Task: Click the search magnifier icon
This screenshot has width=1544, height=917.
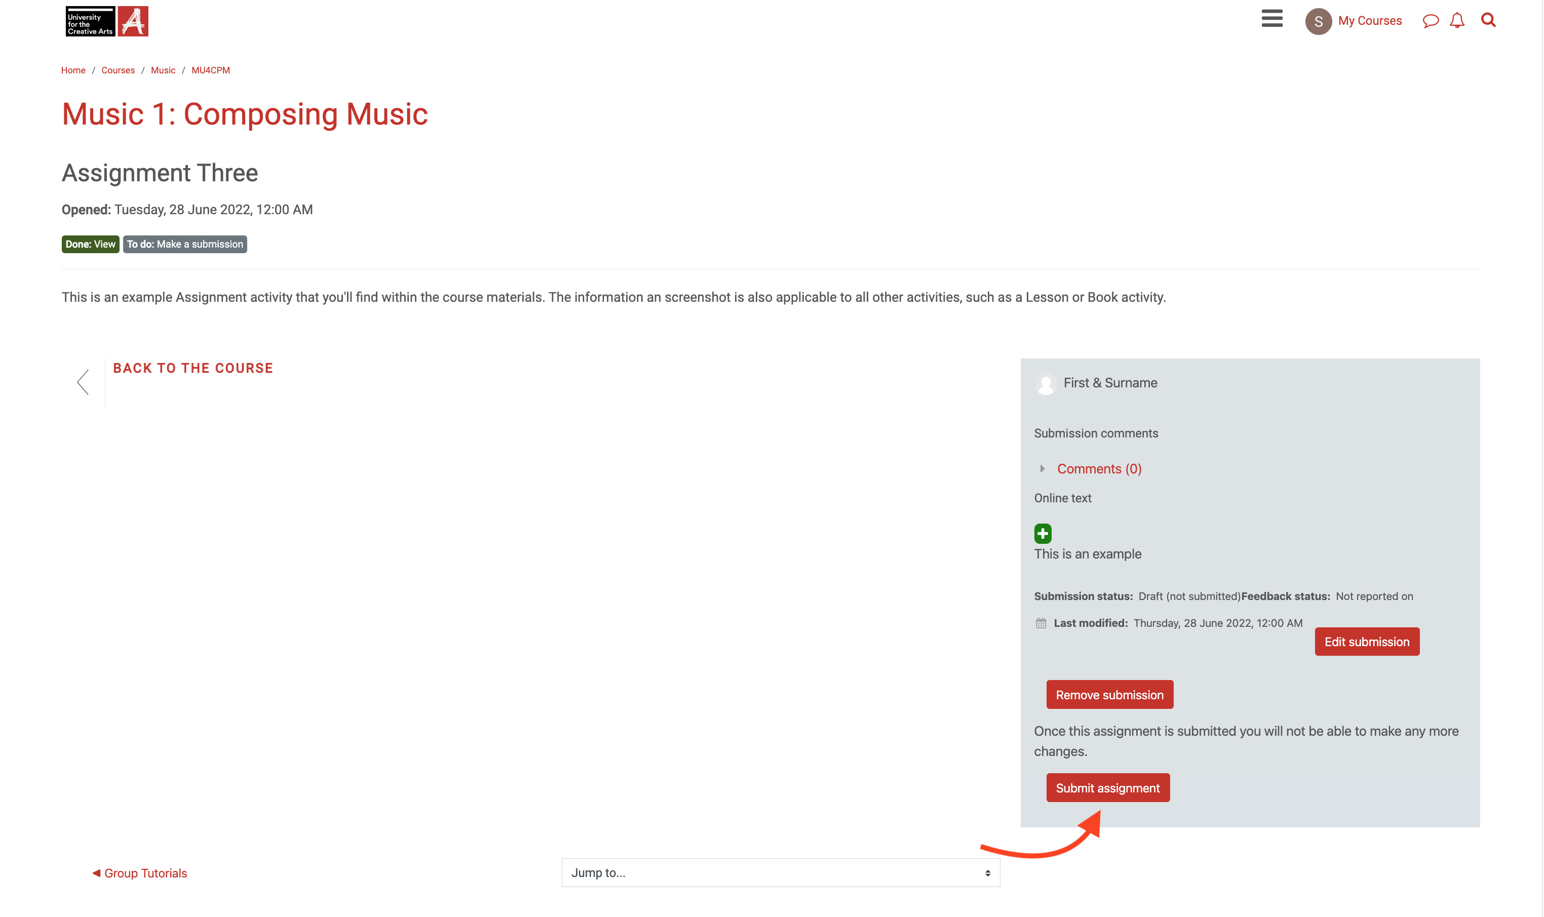Action: (1488, 20)
